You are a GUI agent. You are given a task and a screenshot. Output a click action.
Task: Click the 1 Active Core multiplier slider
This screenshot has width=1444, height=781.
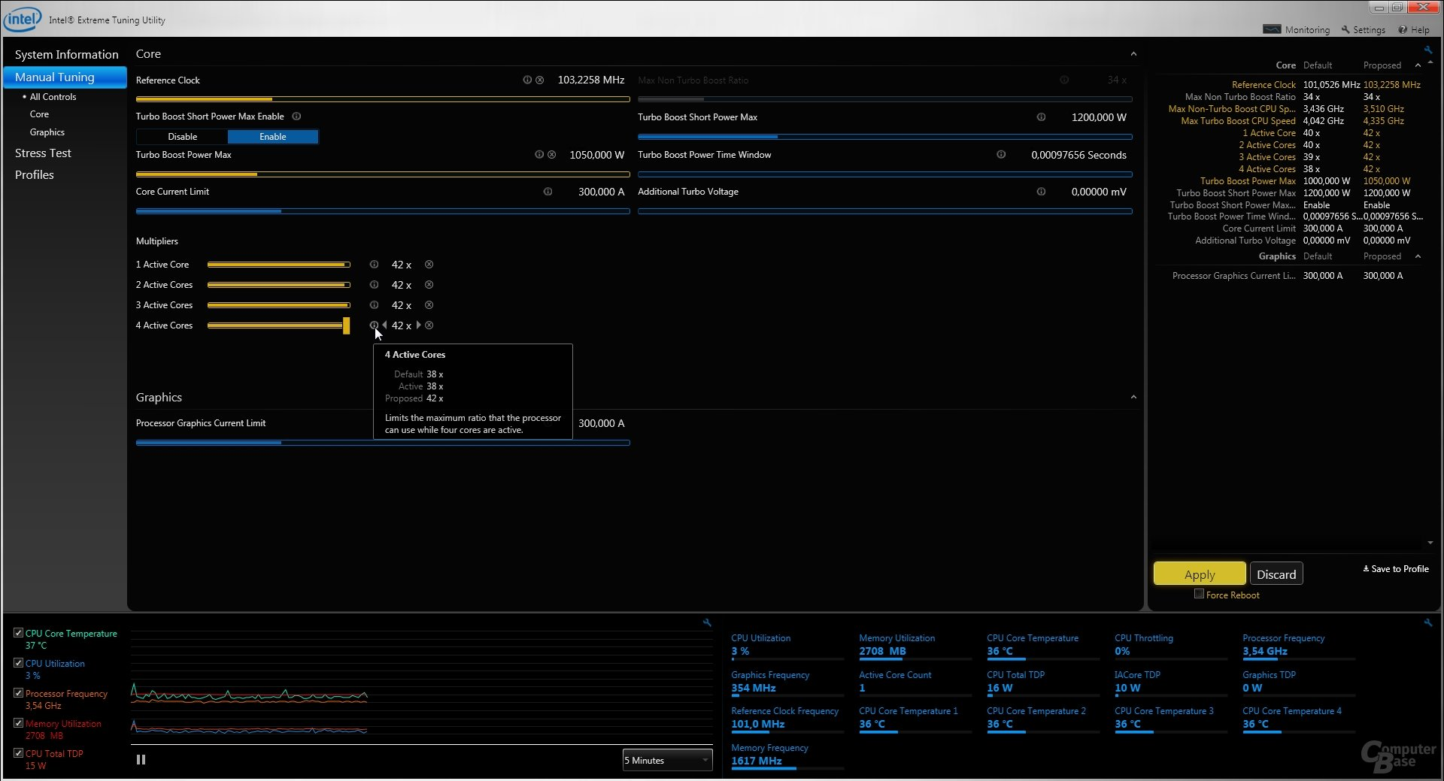(x=279, y=265)
